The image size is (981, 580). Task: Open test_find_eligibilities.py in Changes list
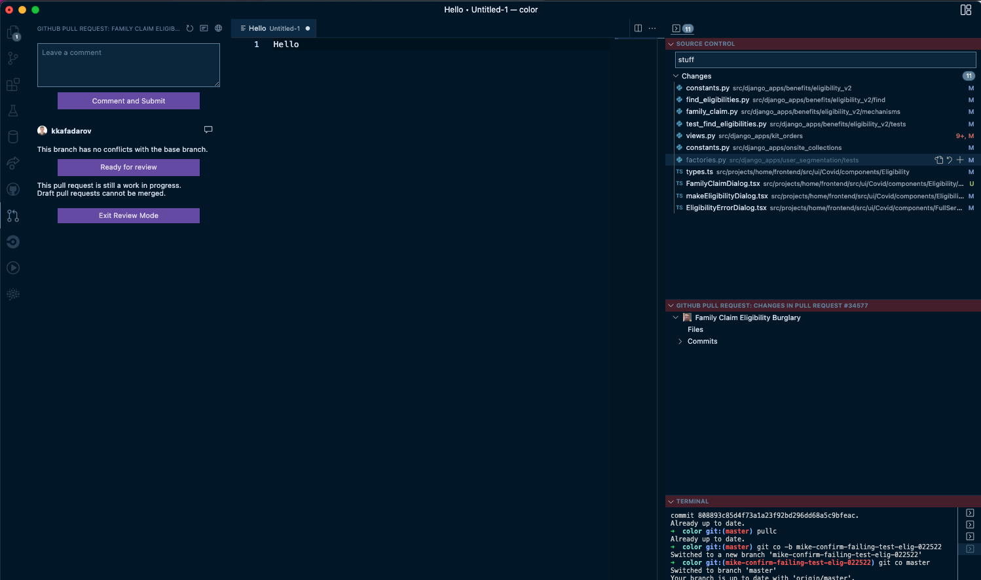coord(823,124)
